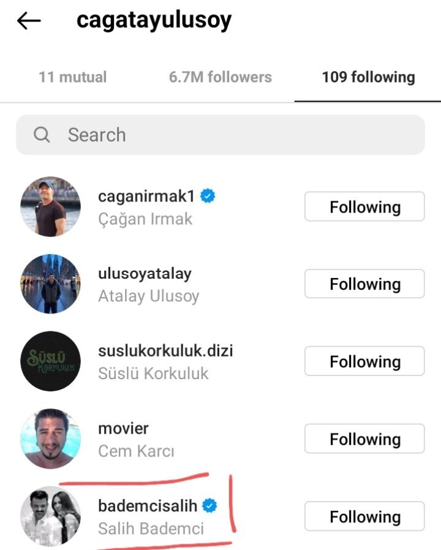This screenshot has width=441, height=550.
Task: Tap the Süslü Korkuluk logo avatar
Action: pos(50,361)
